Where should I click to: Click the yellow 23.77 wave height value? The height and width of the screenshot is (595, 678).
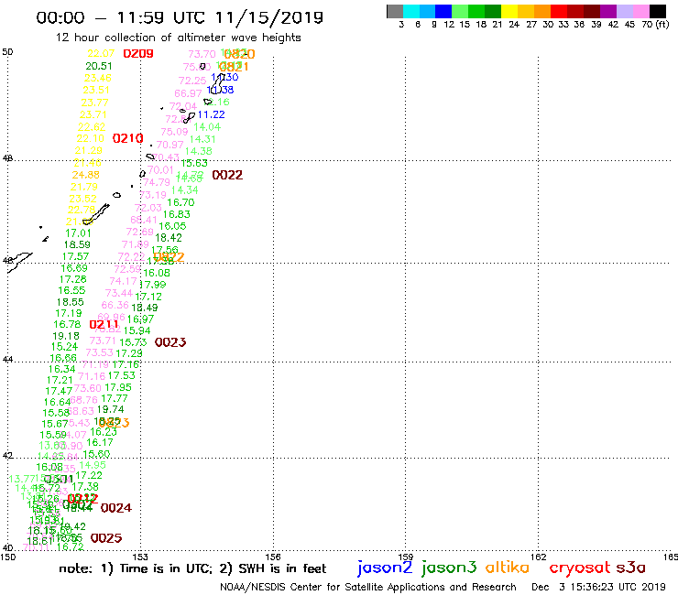click(94, 103)
